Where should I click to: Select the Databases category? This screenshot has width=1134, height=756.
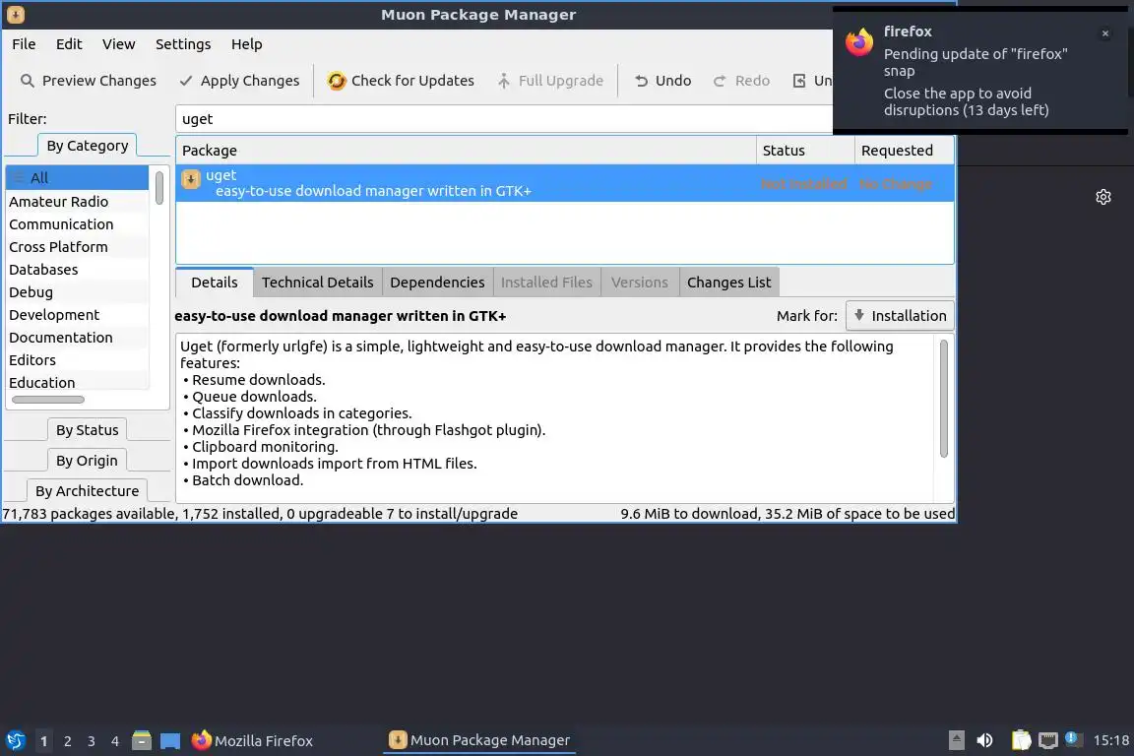78,269
